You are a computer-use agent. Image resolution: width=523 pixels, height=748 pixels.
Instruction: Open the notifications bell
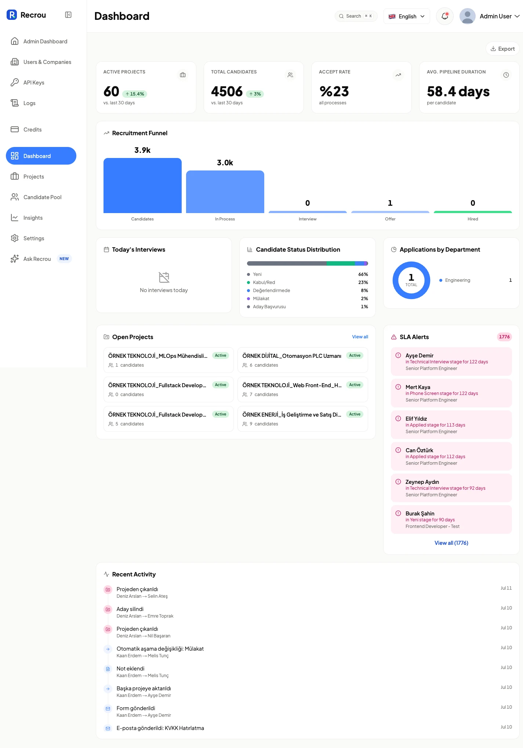445,16
